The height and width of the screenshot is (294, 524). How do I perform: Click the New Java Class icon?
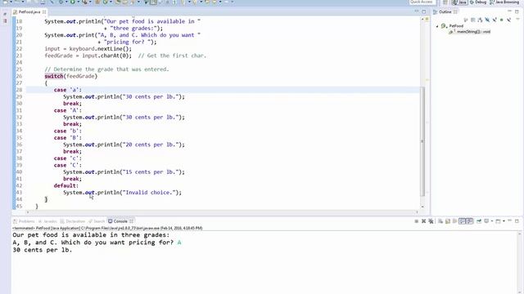[105, 2]
